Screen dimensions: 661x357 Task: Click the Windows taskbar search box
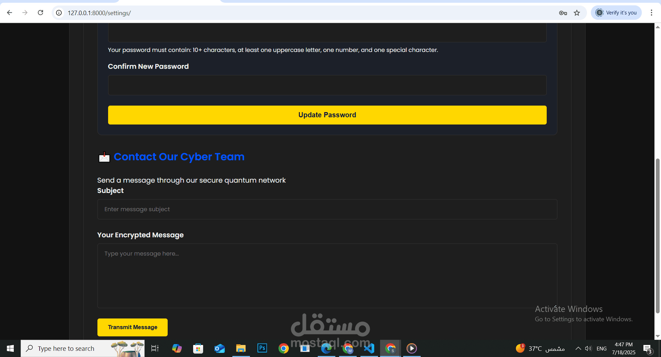coord(83,348)
